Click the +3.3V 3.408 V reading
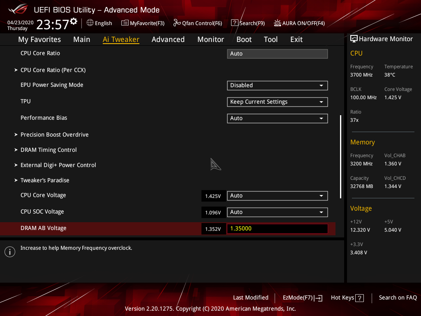The height and width of the screenshot is (316, 421). point(359,253)
